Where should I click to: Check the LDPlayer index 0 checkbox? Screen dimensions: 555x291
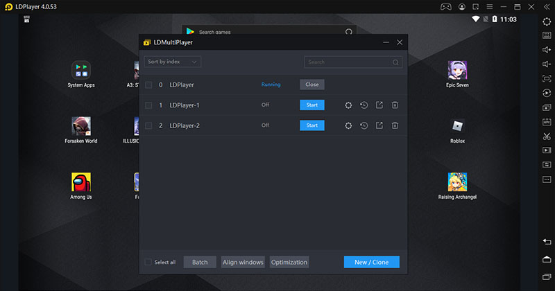click(148, 85)
